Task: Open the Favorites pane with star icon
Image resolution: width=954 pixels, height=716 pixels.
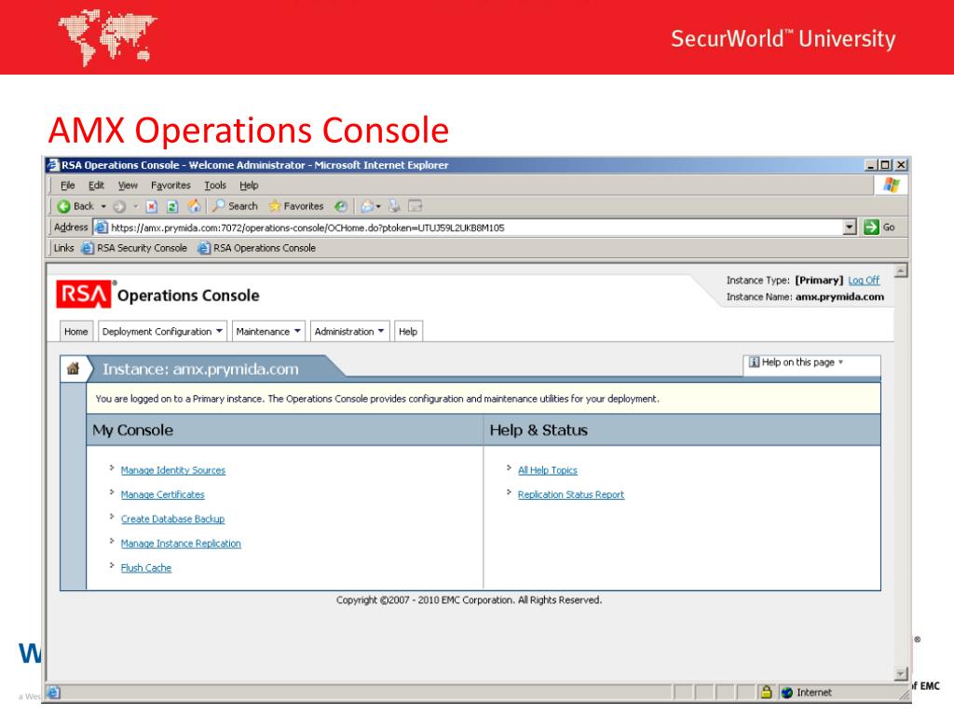Action: point(296,206)
